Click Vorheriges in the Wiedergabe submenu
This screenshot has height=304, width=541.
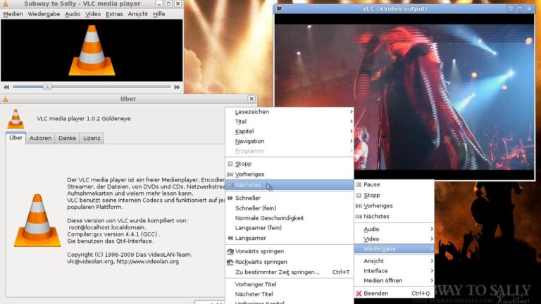coord(290,175)
